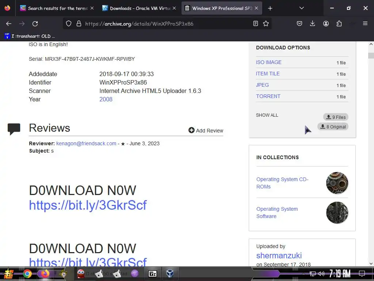Image resolution: width=374 pixels, height=281 pixels.
Task: Click SHOW ALL download options
Action: 267,115
